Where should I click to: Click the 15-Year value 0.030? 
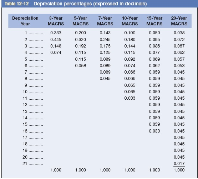click(154, 131)
